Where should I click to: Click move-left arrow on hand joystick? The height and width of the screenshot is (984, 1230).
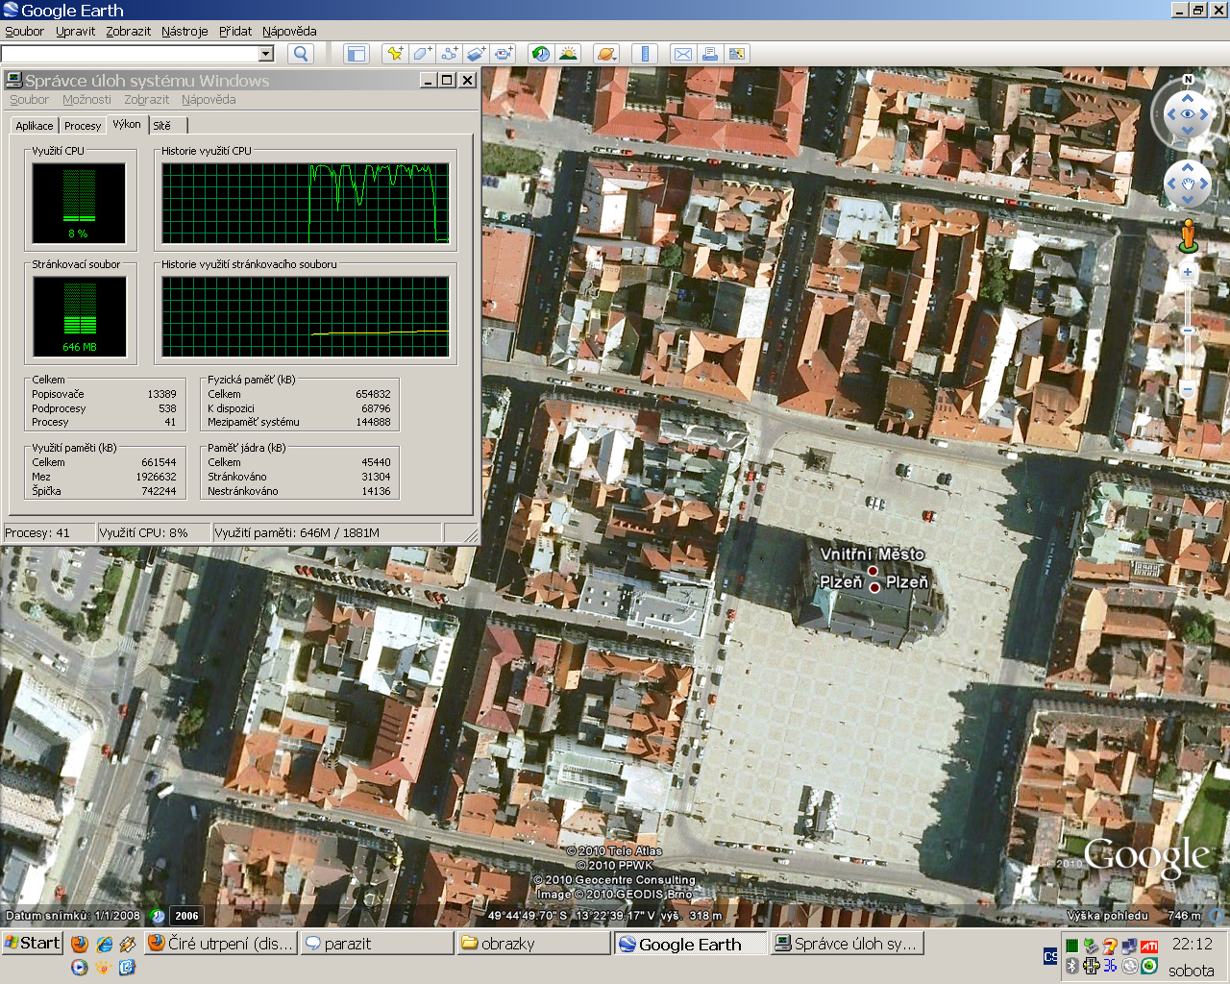(x=1171, y=184)
